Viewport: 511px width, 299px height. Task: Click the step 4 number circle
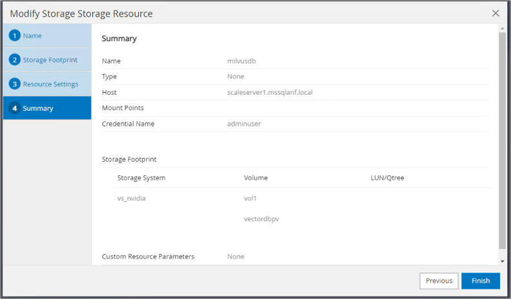point(15,108)
